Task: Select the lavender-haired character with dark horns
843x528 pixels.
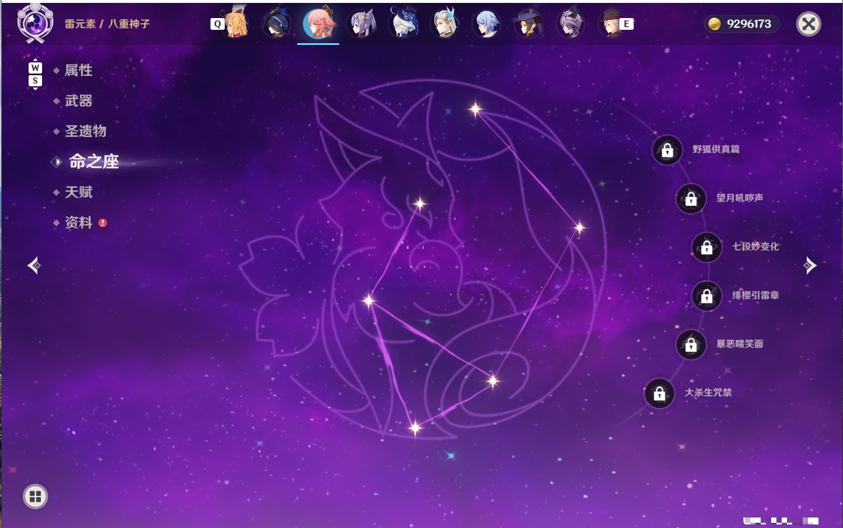Action: tap(570, 23)
